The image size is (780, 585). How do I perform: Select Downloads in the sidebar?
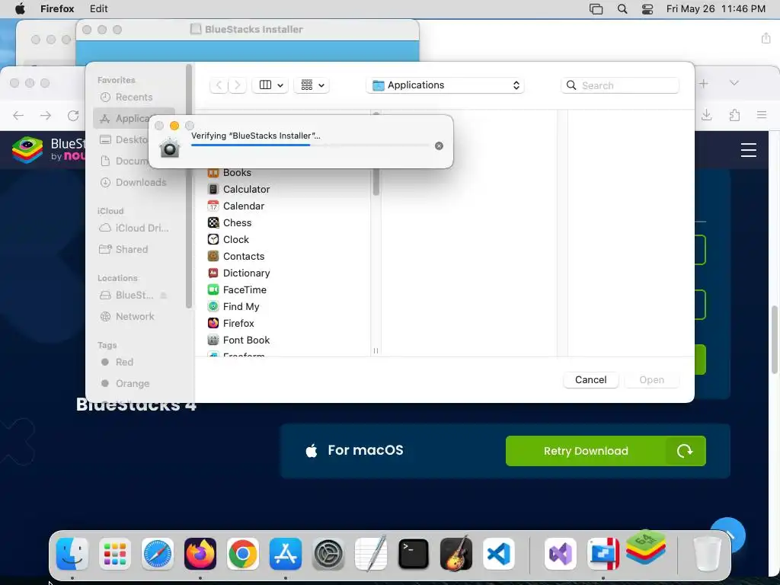coord(134,183)
